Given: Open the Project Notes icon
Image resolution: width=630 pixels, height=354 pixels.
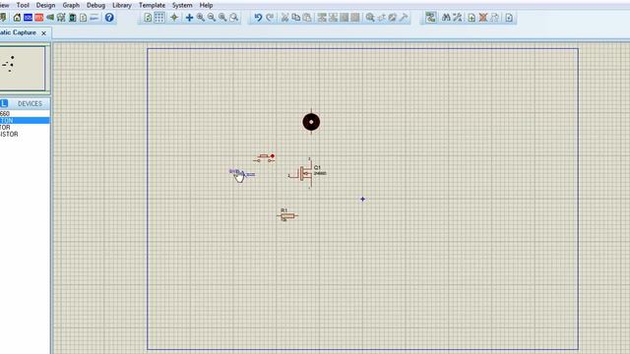Looking at the screenshot, I should click(x=94, y=18).
